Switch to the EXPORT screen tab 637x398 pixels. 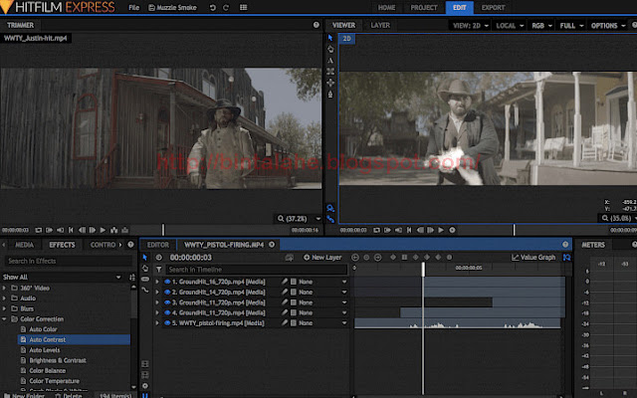[493, 7]
